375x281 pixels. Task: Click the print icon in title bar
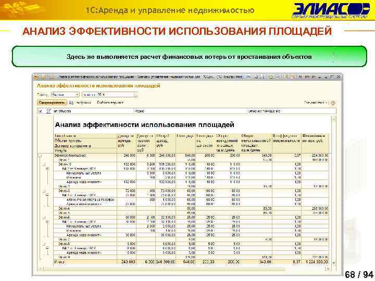[256, 77]
